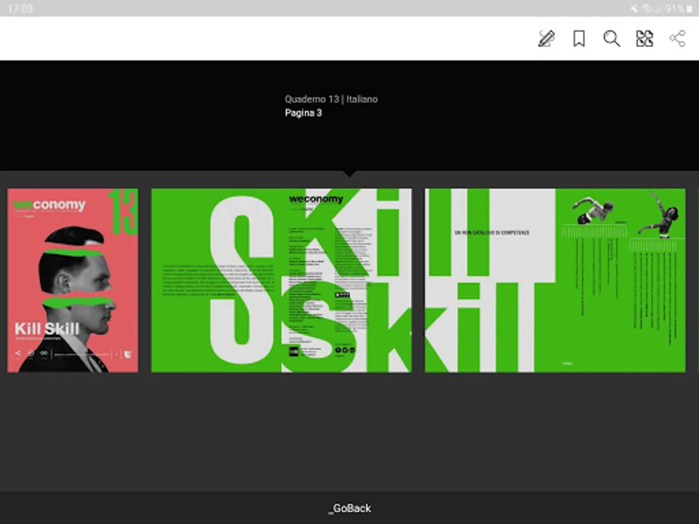699x524 pixels.
Task: Open the Kill Skill cover page thumbnail
Action: (x=73, y=280)
